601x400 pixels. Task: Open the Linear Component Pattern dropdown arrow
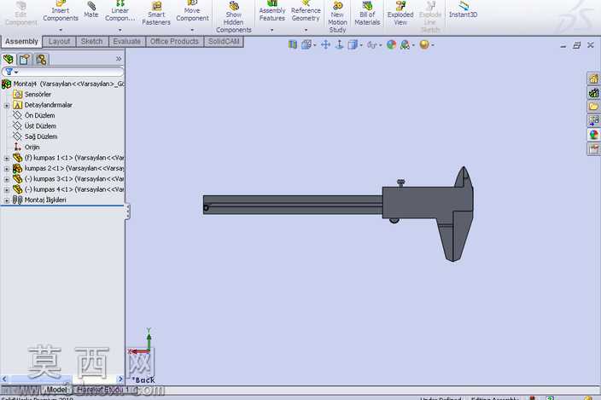(x=120, y=30)
